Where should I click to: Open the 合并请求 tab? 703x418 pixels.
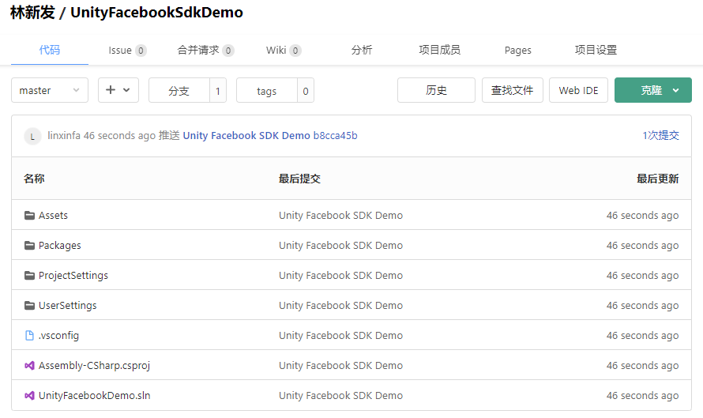[205, 51]
